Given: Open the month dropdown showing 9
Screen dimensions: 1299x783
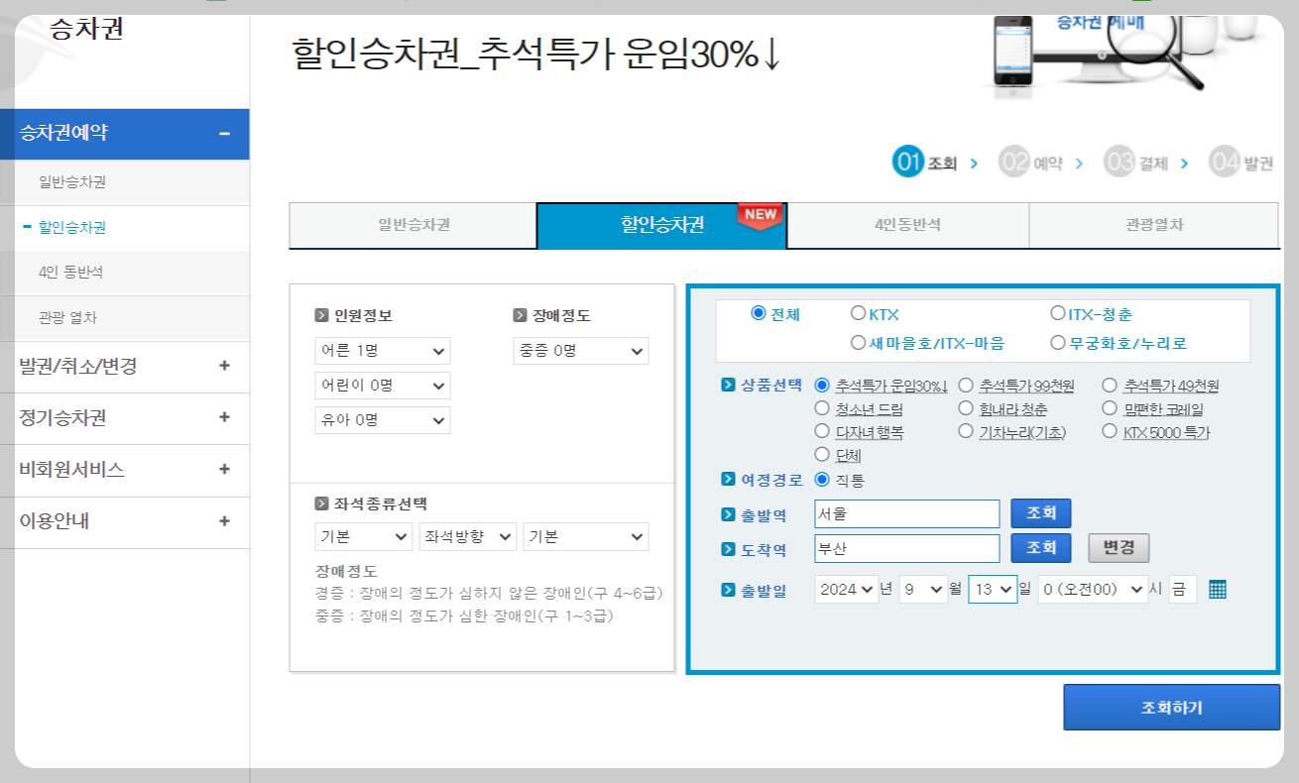Looking at the screenshot, I should tap(924, 589).
